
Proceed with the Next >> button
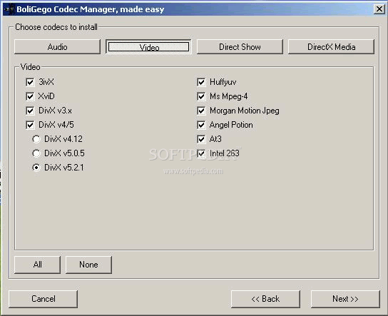pos(345,299)
